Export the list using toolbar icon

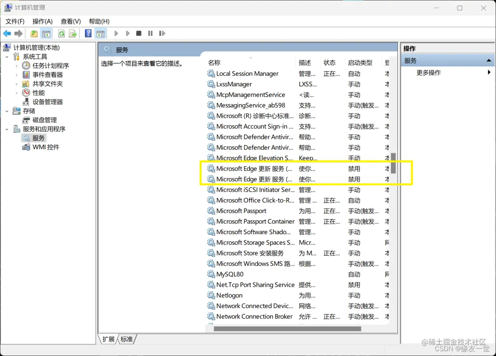click(73, 33)
